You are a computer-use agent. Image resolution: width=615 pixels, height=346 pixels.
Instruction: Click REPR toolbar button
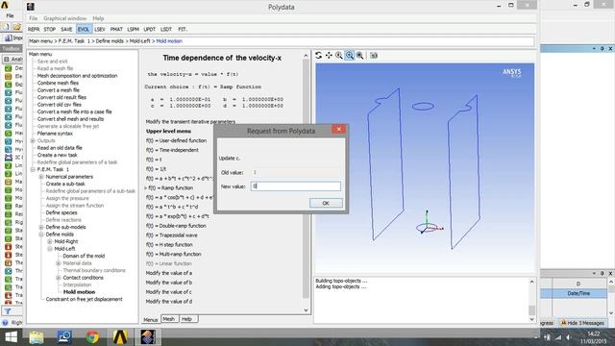click(34, 30)
